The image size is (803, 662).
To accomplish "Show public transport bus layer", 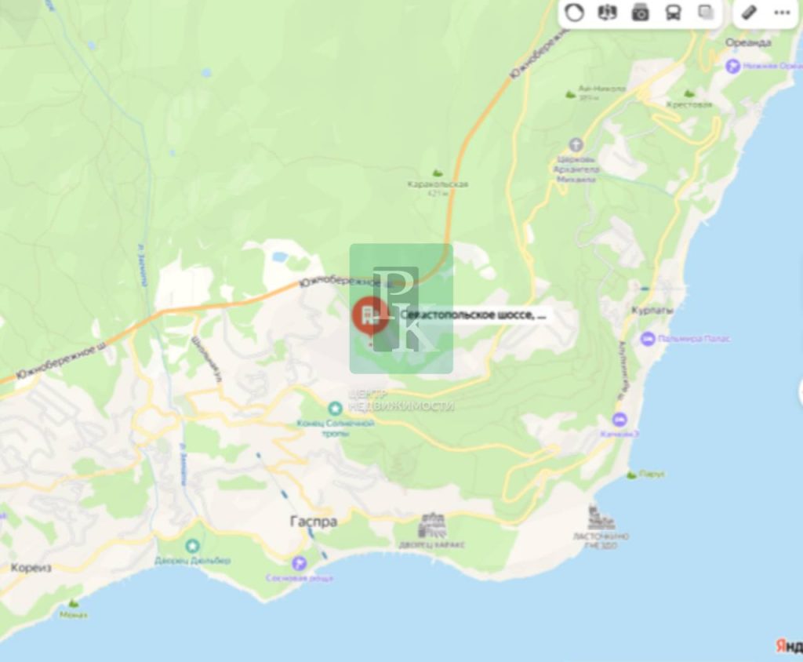I will click(x=673, y=13).
